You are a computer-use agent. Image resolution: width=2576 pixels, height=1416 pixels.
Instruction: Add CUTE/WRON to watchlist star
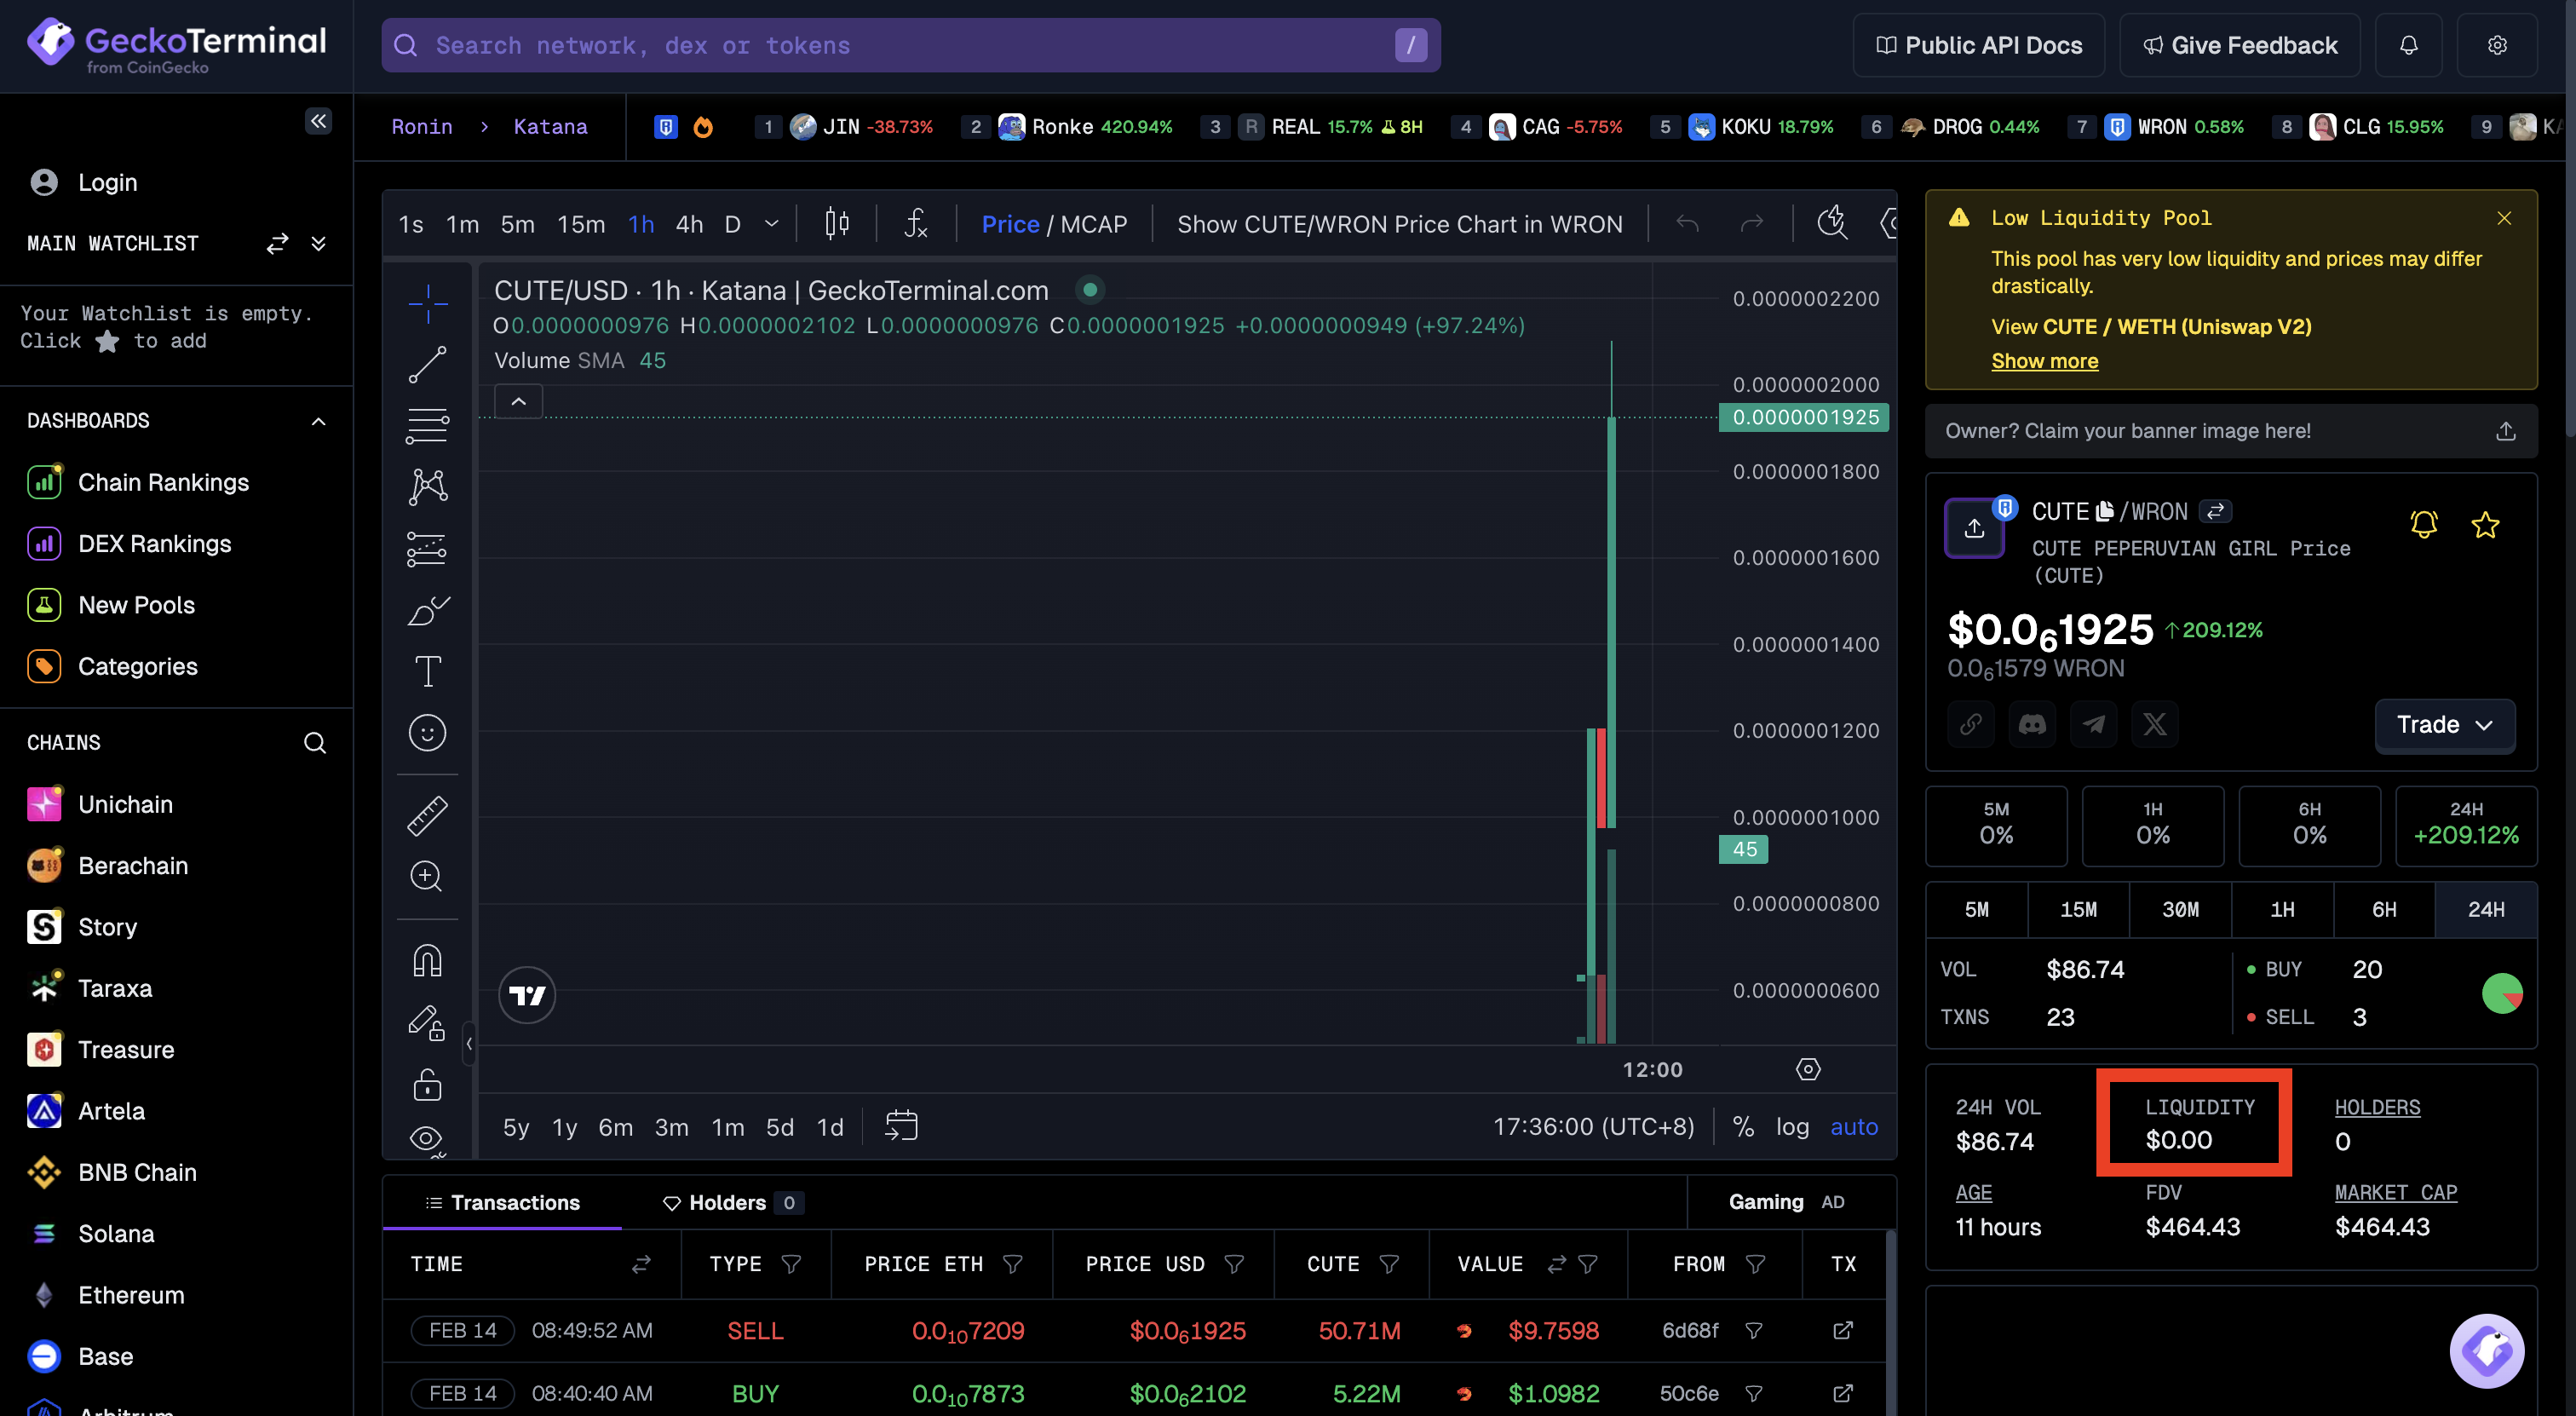2485,524
